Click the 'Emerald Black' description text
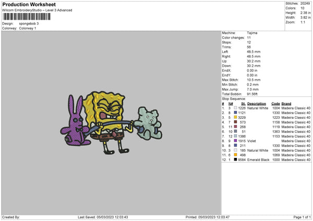Screen dimensions: 313x221 (x=258, y=160)
